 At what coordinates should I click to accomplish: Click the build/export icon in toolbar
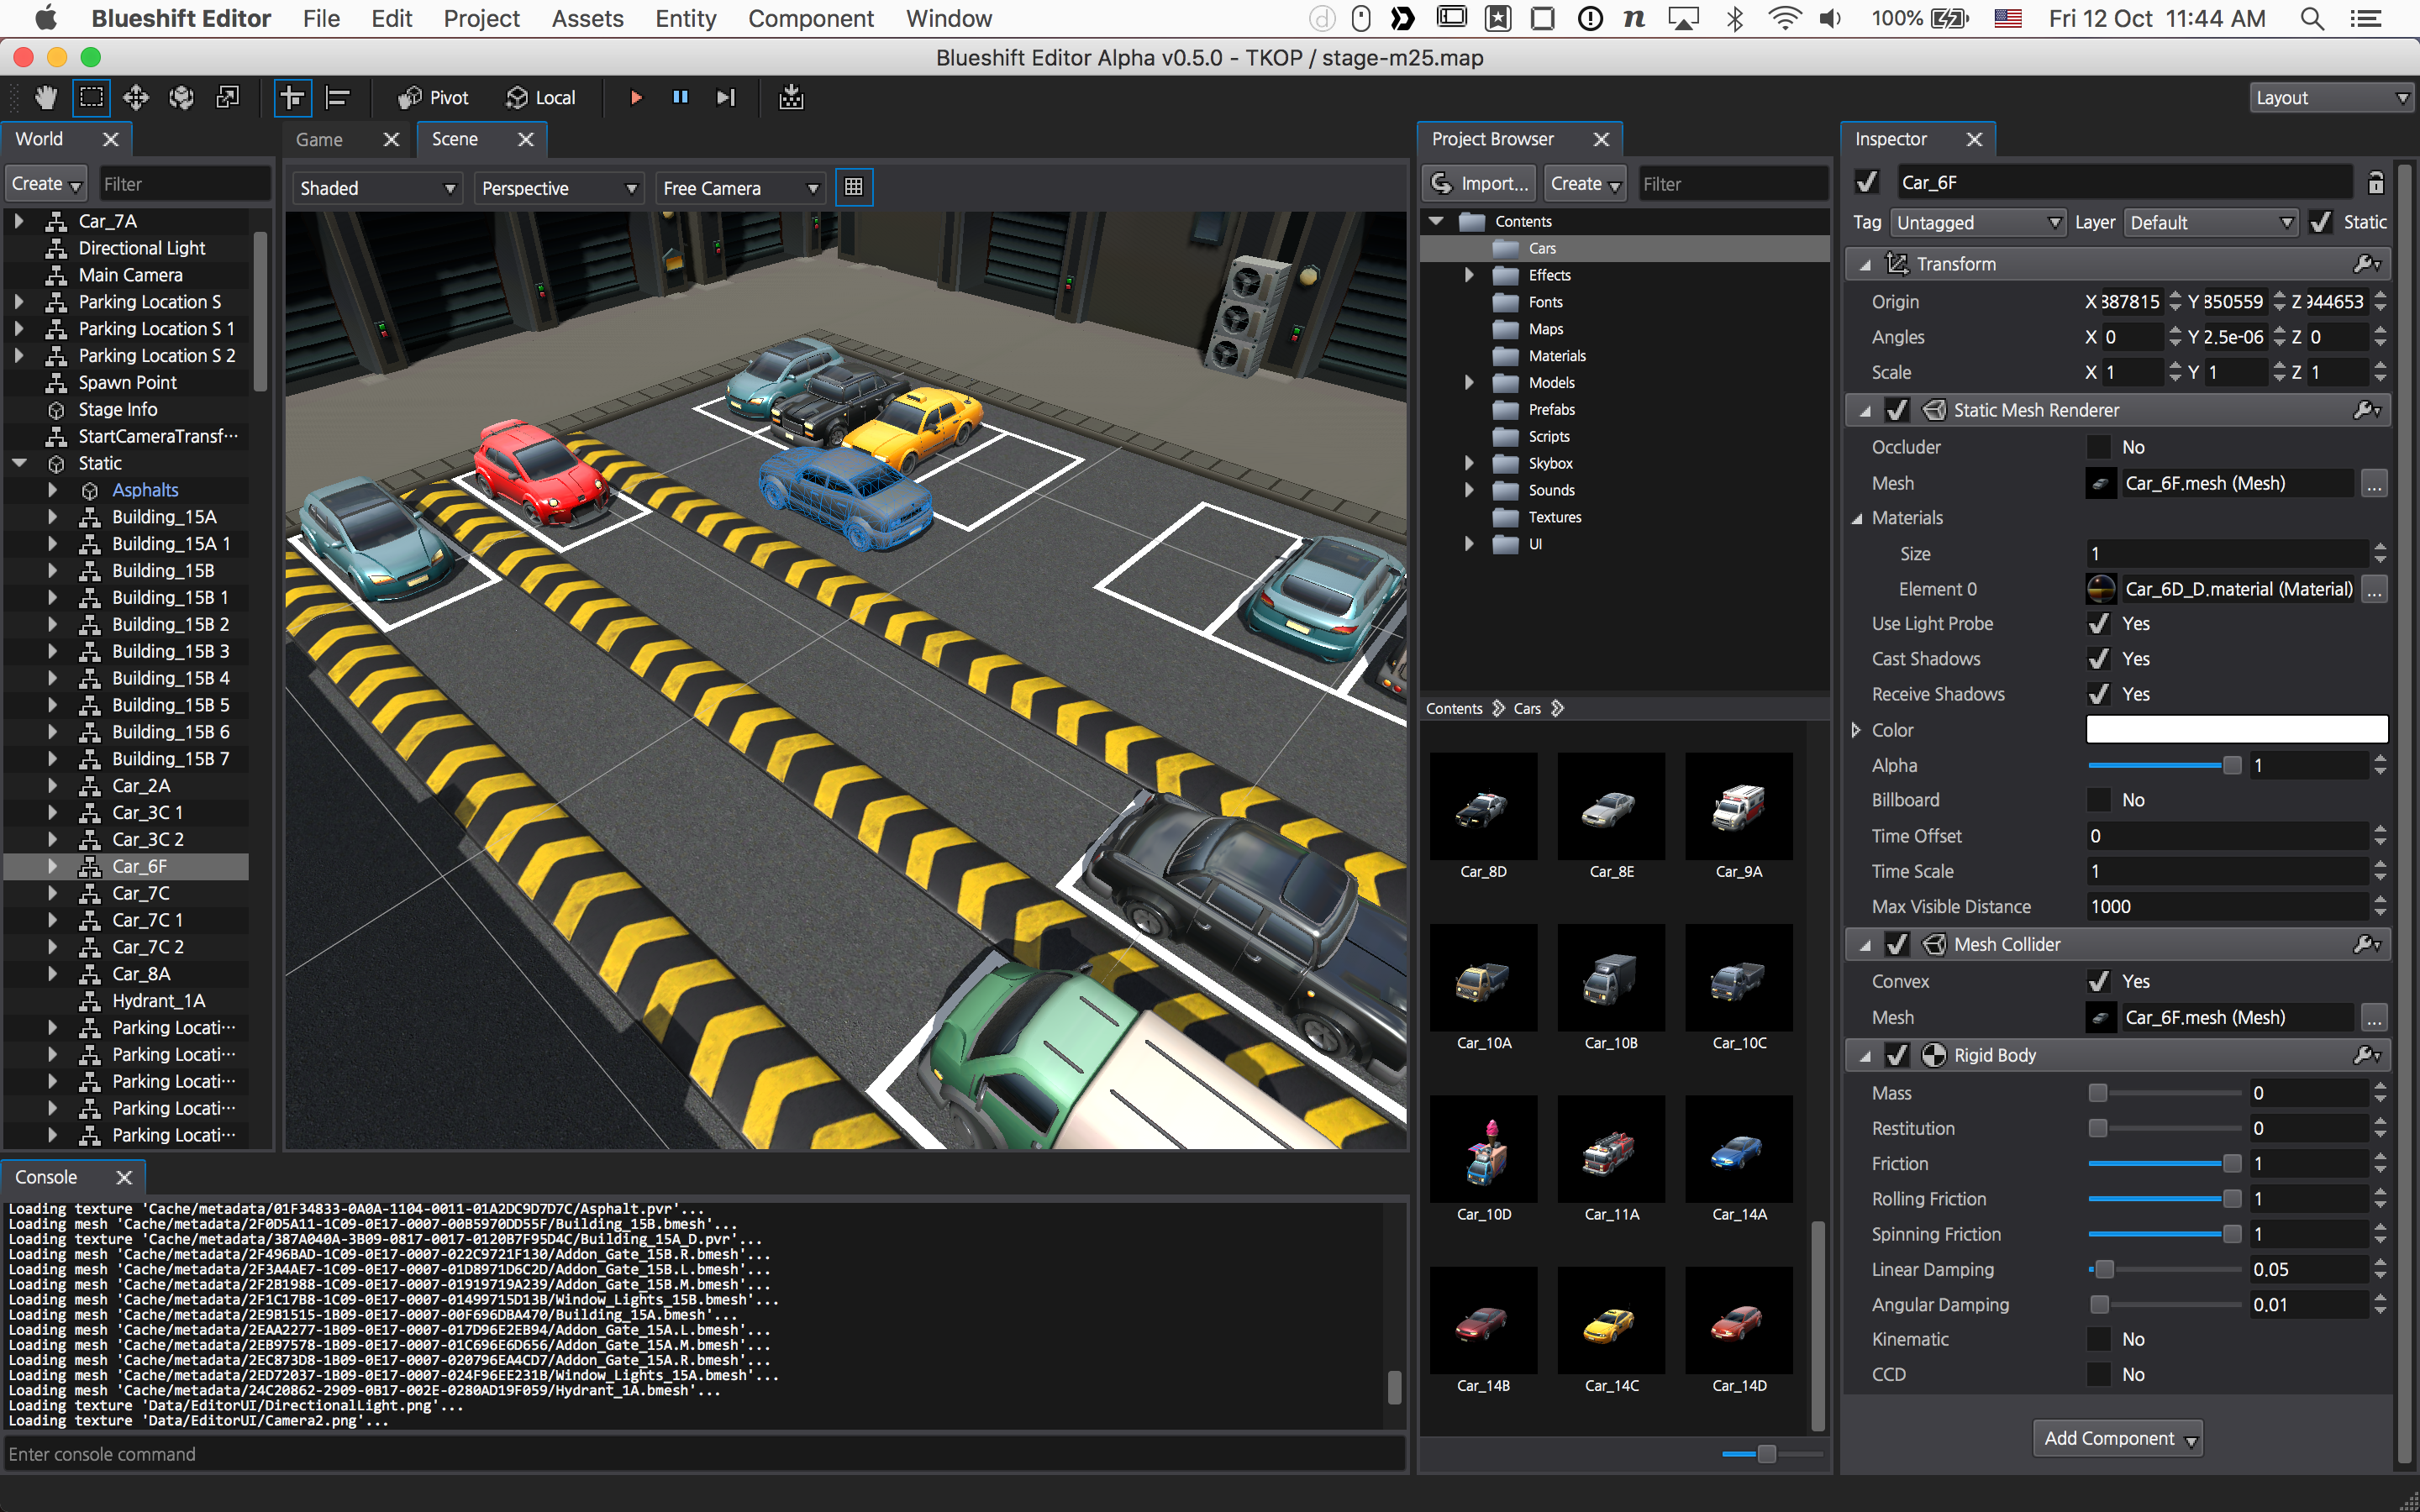791,97
